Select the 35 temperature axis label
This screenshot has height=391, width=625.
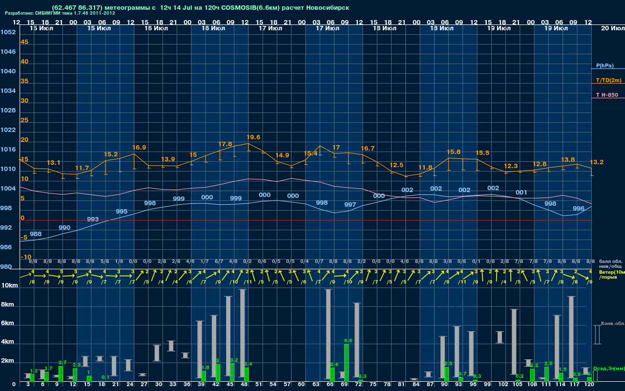(x=24, y=81)
